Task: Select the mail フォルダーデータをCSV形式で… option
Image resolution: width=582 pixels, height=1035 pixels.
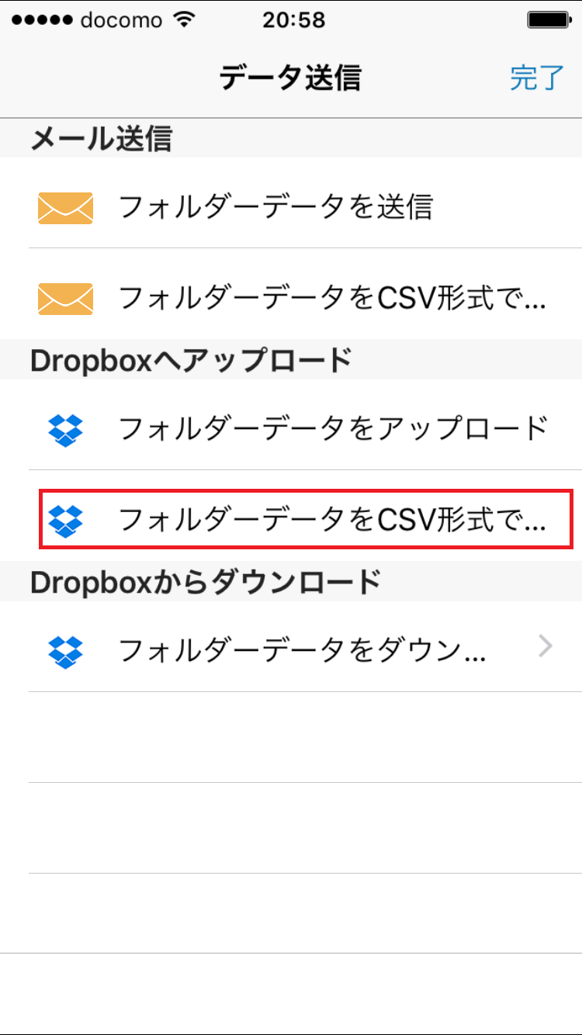Action: pyautogui.click(x=291, y=294)
